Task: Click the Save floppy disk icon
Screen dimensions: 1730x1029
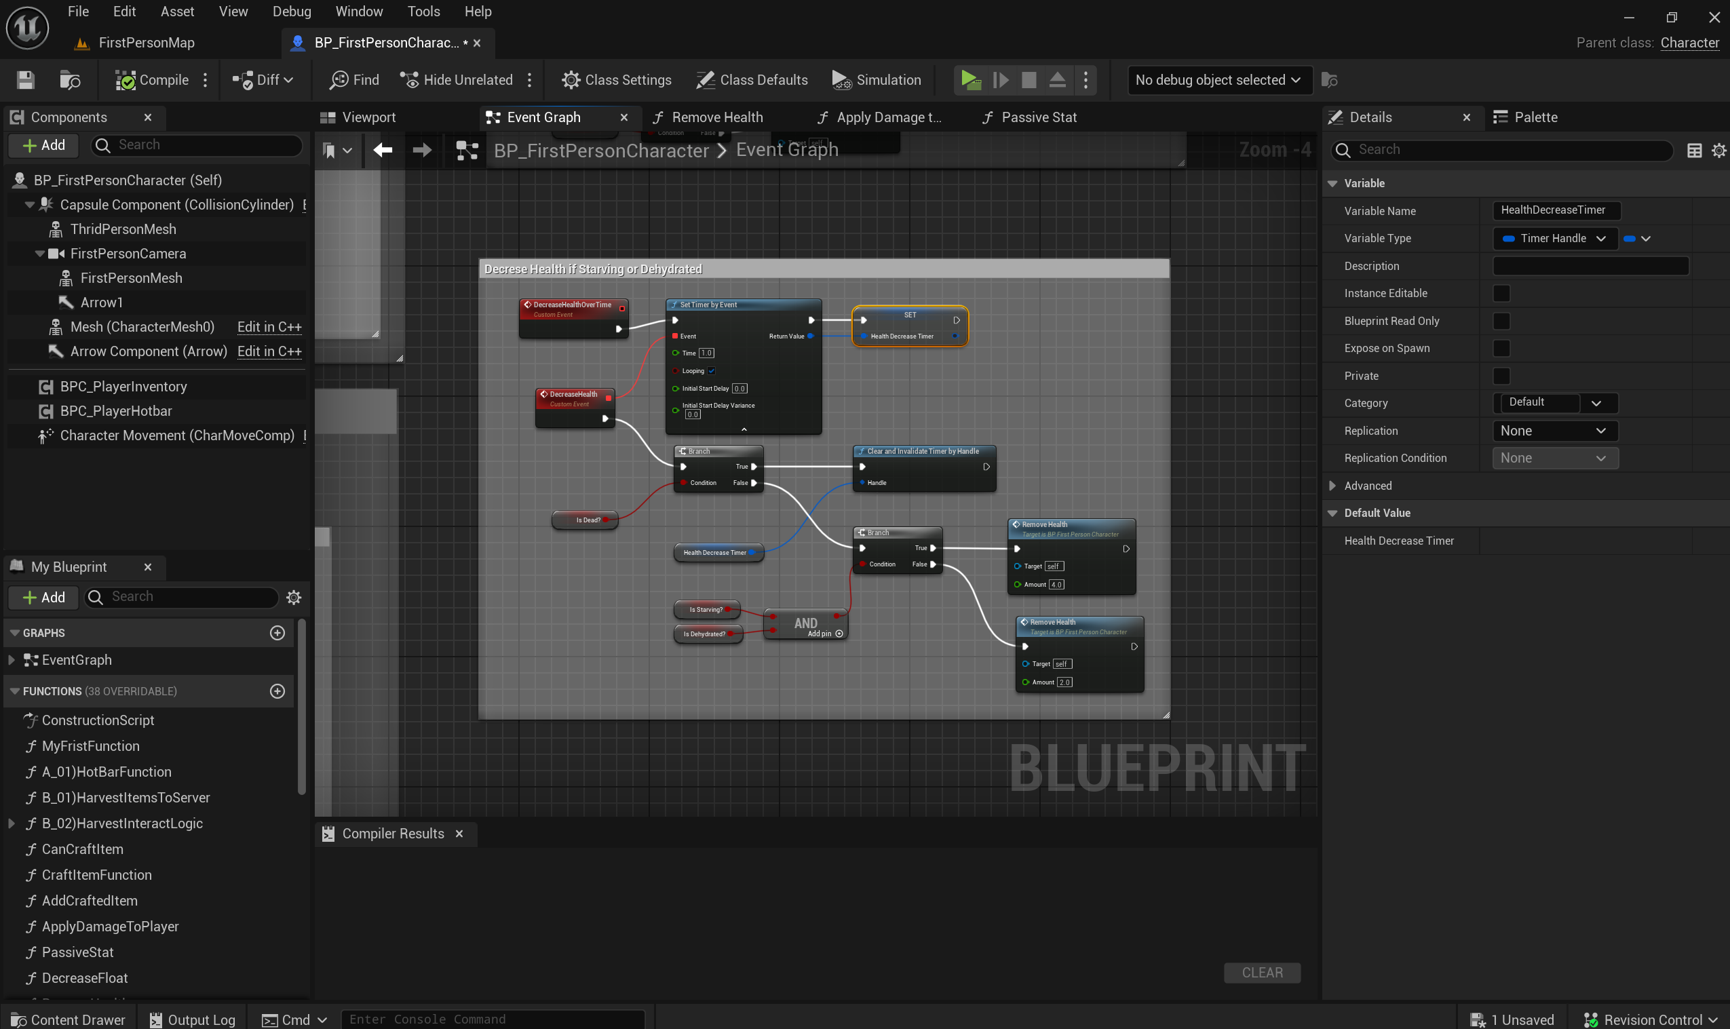Action: pos(26,81)
